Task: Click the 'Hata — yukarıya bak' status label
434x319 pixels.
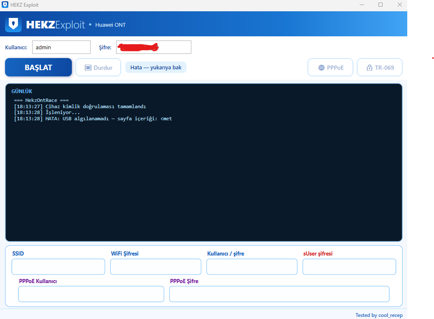Action: [x=156, y=68]
